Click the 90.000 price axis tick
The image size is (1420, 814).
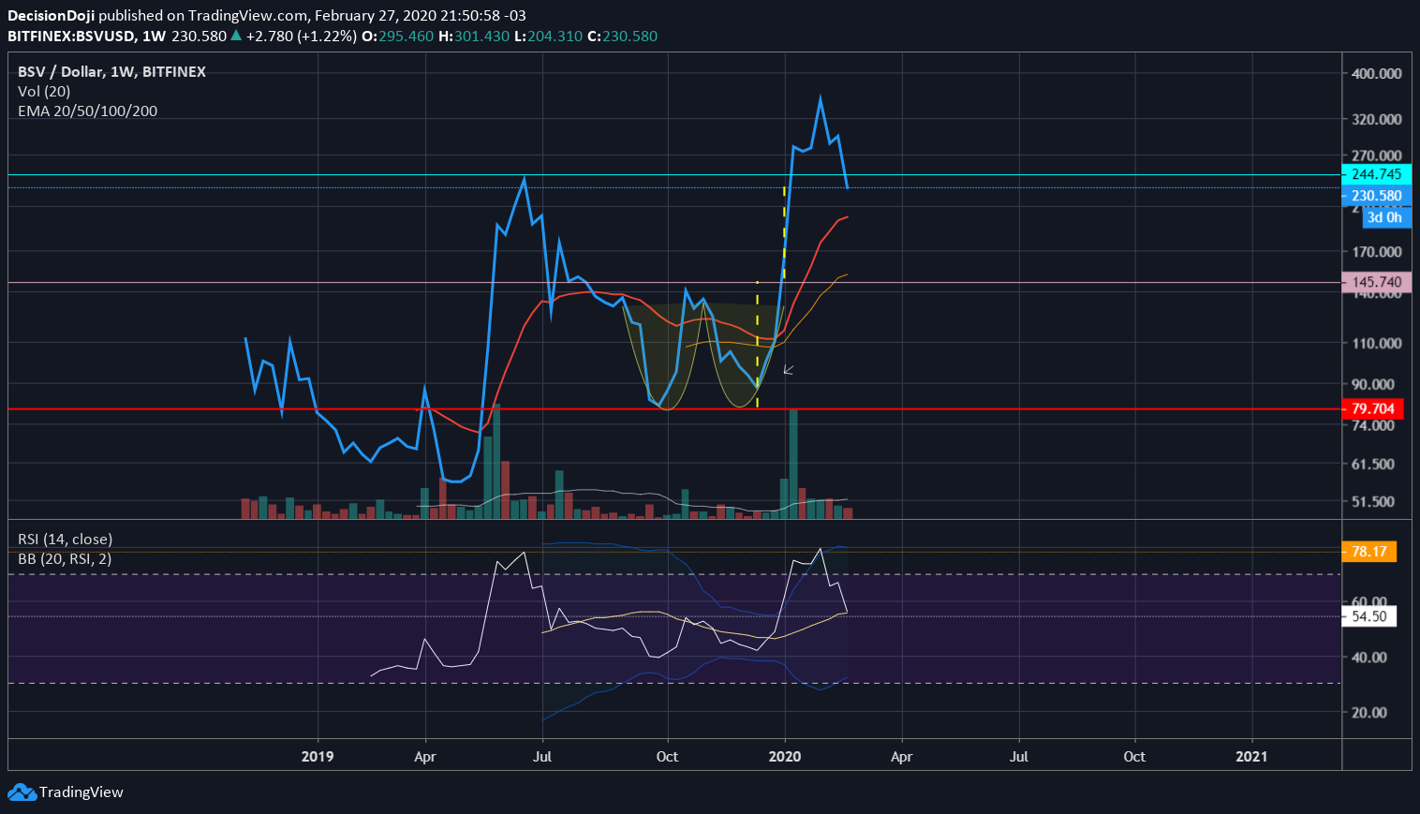[x=1372, y=384]
